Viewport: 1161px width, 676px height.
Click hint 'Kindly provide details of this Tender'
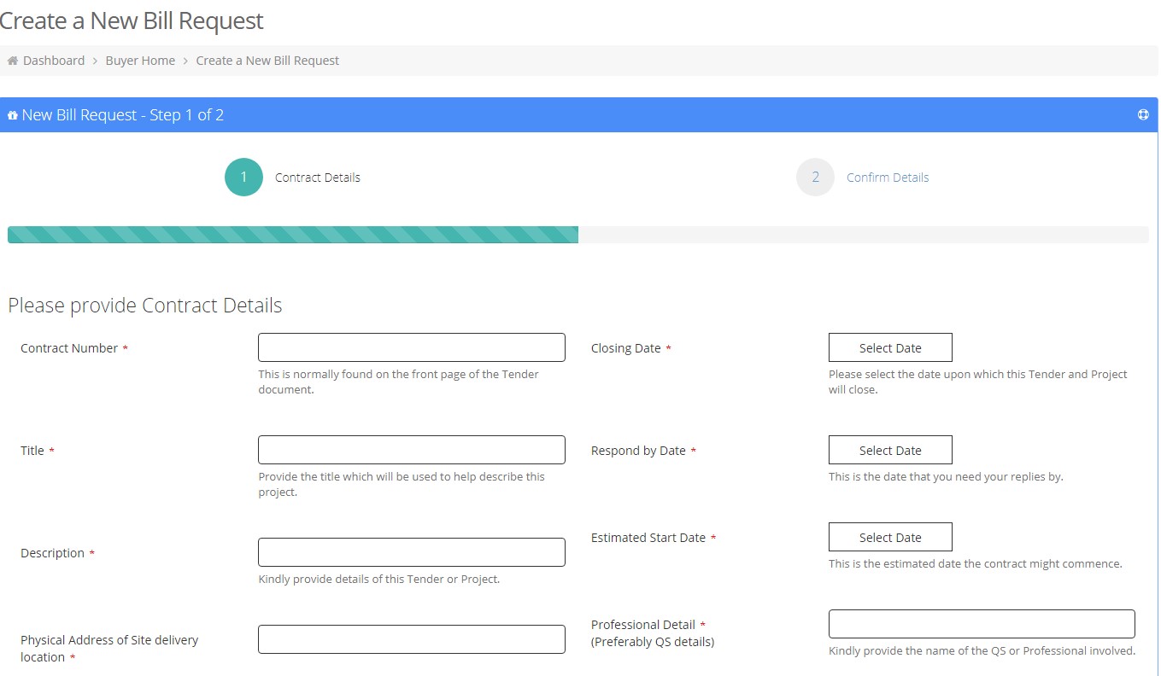pos(379,579)
